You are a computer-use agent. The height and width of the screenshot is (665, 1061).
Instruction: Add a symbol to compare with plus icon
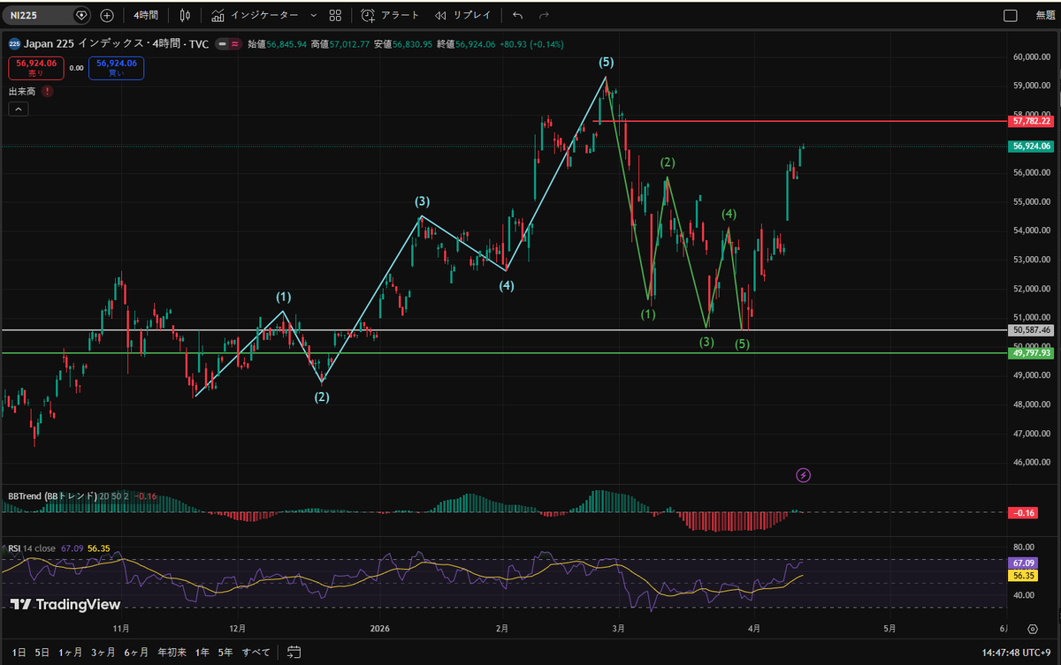pyautogui.click(x=107, y=15)
